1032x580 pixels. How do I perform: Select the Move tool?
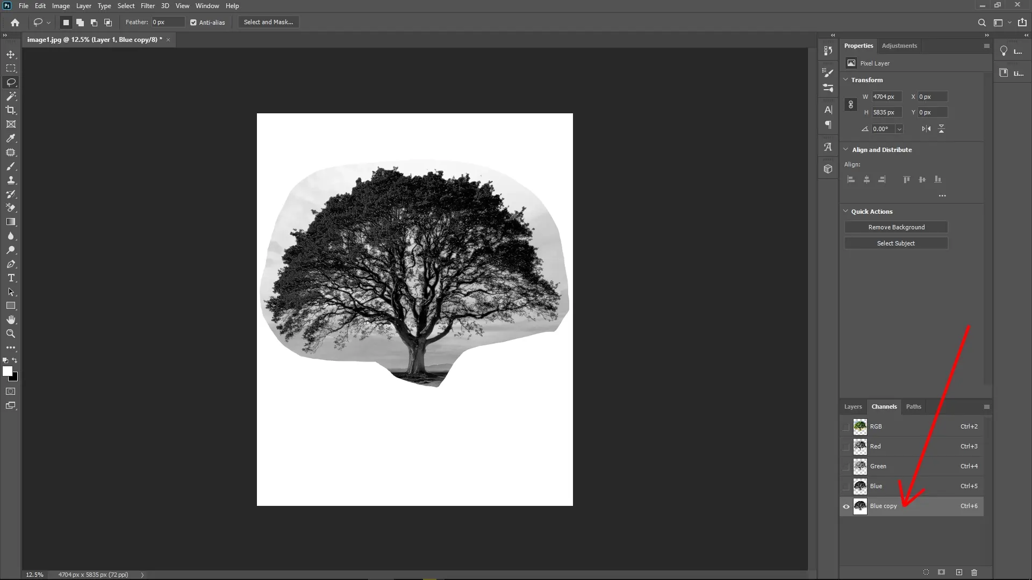(x=11, y=54)
